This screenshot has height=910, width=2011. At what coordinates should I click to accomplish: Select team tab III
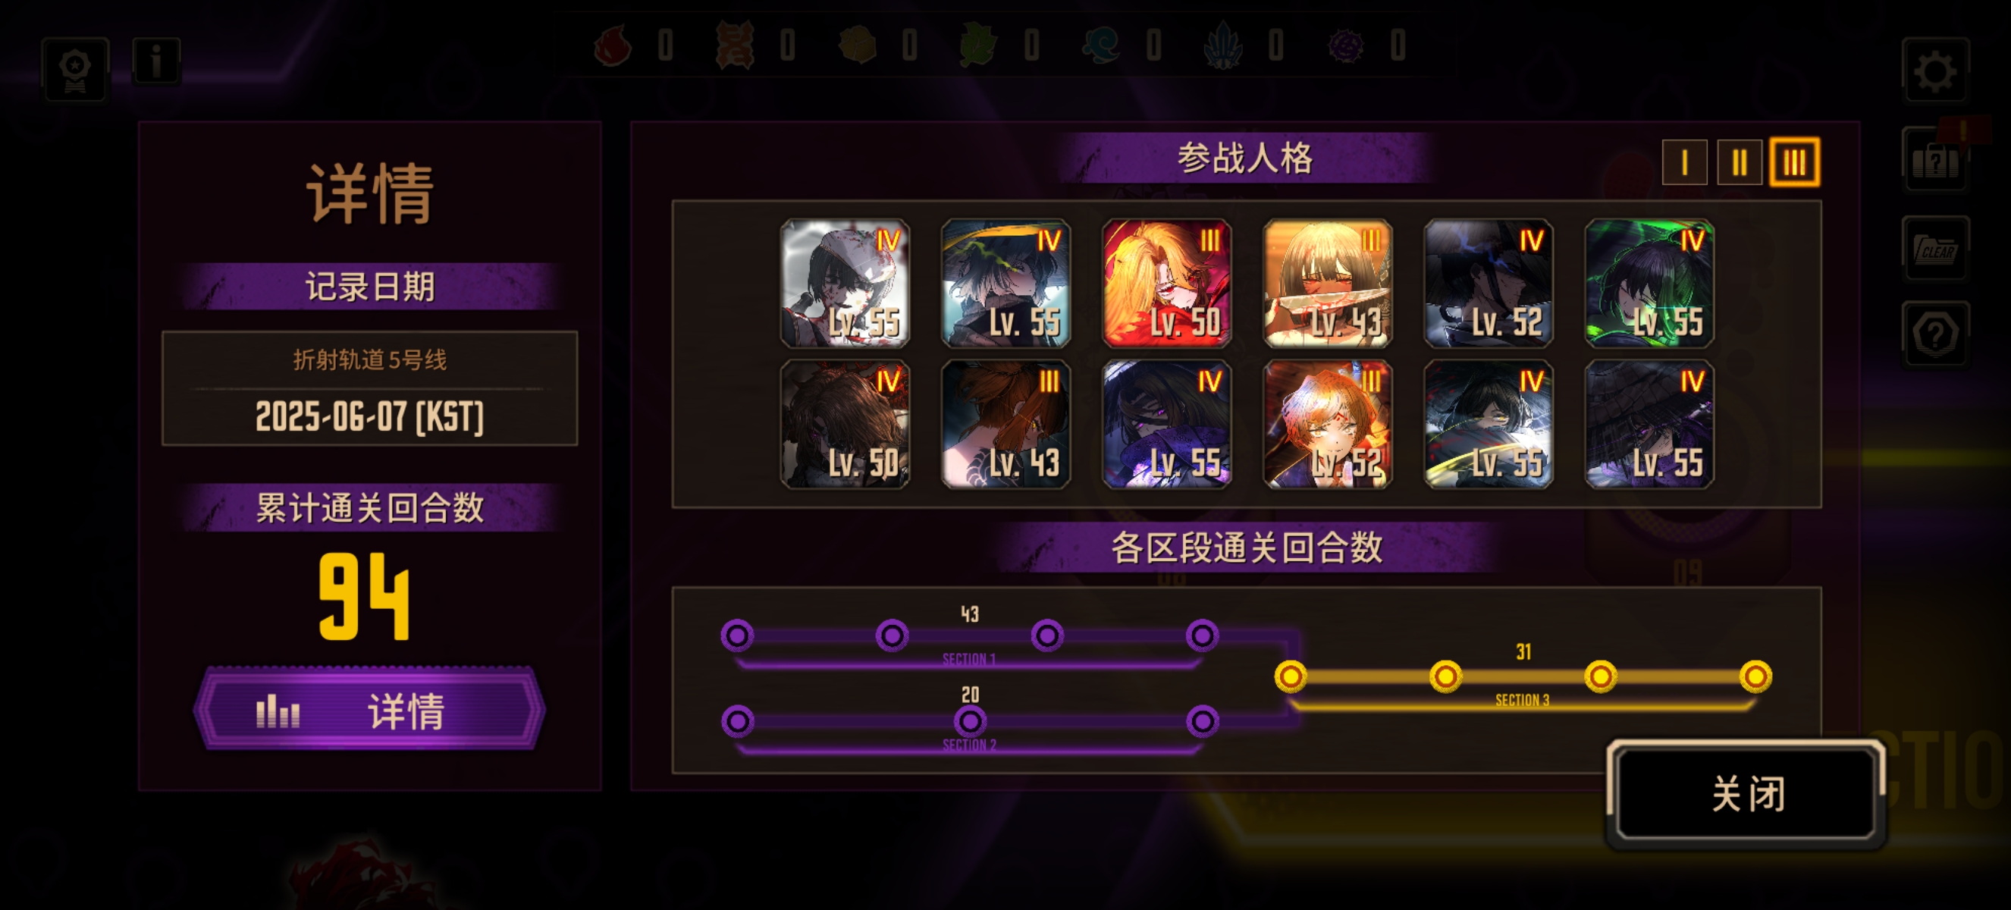click(x=1793, y=162)
